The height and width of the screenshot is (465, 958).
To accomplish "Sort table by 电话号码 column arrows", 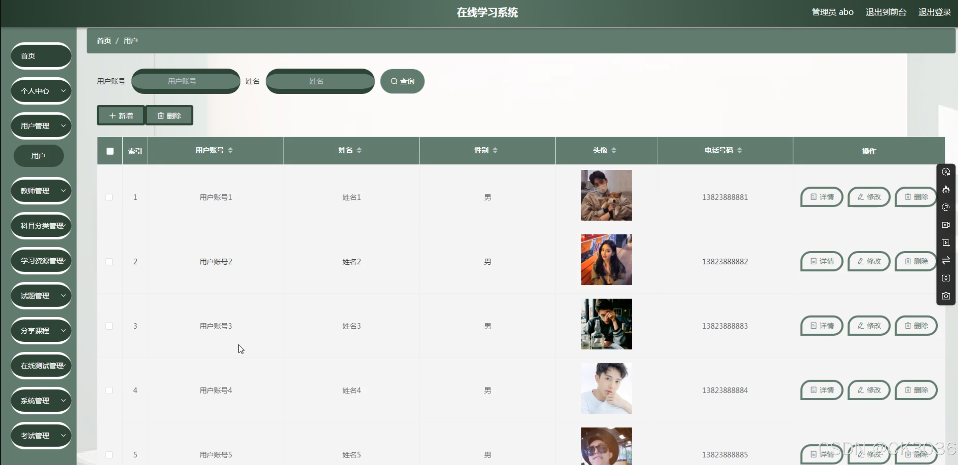I will click(739, 150).
